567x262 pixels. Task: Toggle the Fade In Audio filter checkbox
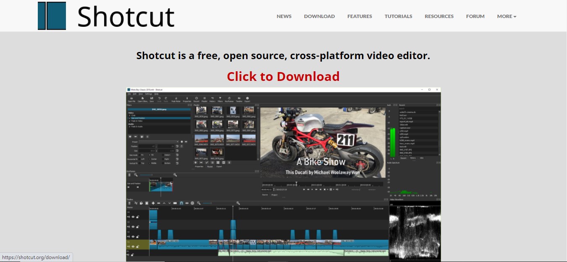point(129,127)
